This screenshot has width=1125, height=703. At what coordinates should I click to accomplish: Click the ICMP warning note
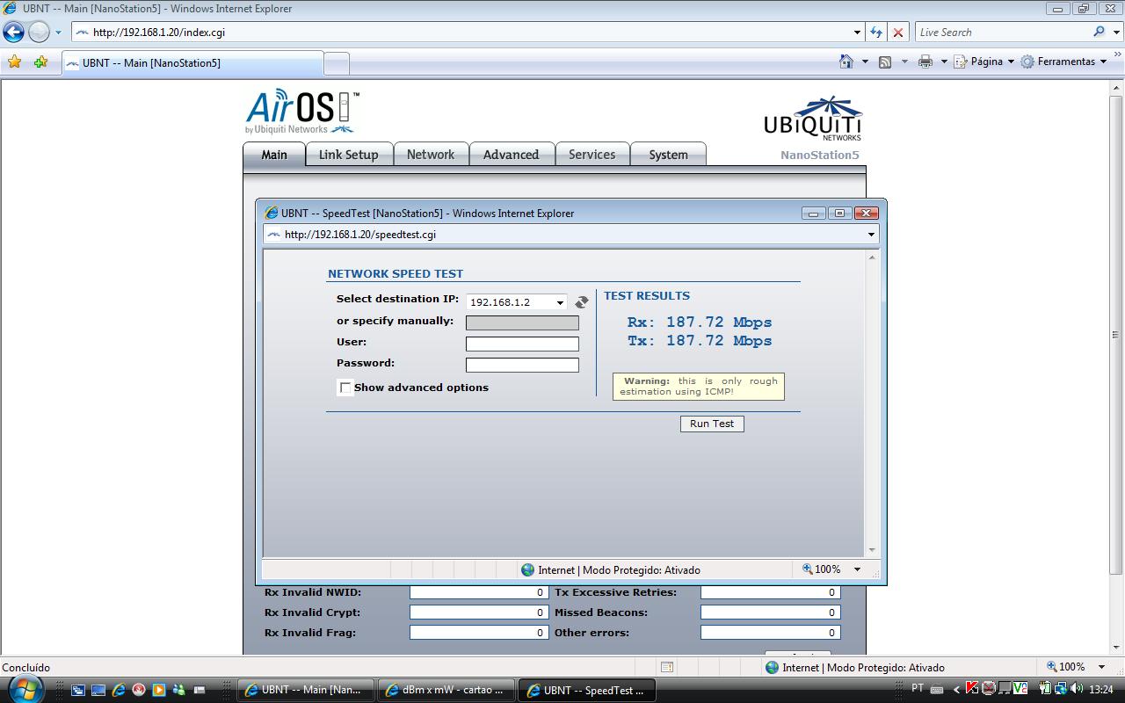[699, 387]
